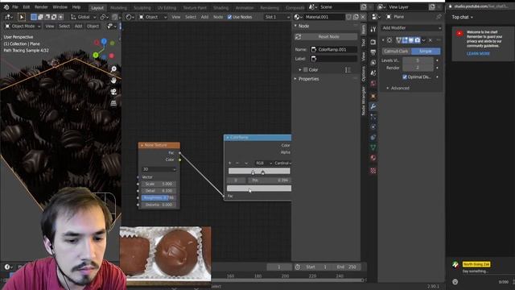Screen dimensions: 515x290
Task: Remove the subdivision modifier with X
Action: 431,40
